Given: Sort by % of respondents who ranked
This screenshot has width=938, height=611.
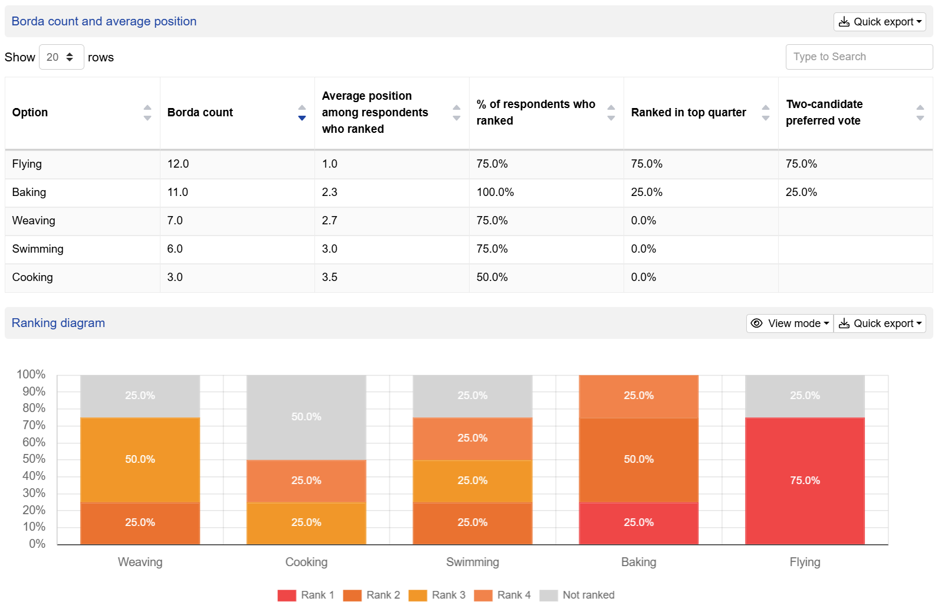Looking at the screenshot, I should pyautogui.click(x=611, y=113).
